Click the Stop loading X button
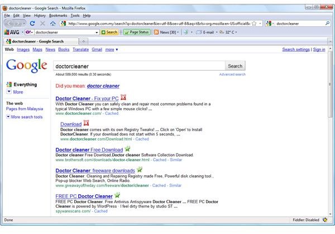The width and height of the screenshot is (335, 234). coord(42,24)
